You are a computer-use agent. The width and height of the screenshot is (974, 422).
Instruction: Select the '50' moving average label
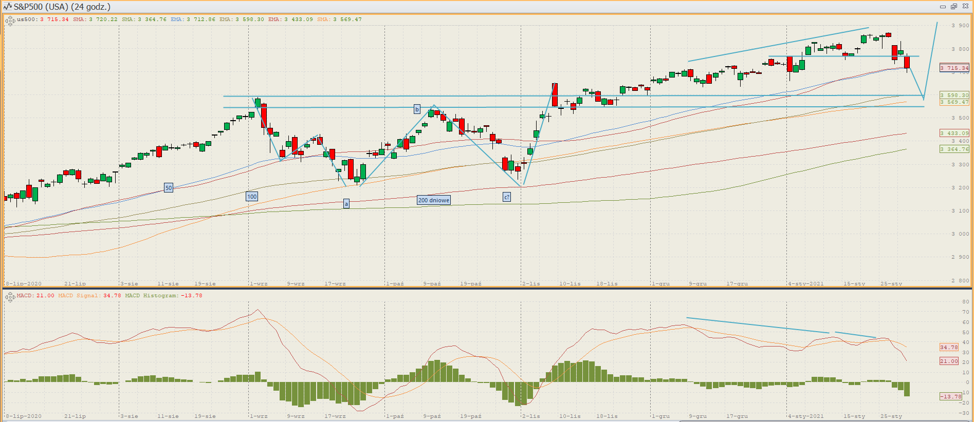(169, 188)
